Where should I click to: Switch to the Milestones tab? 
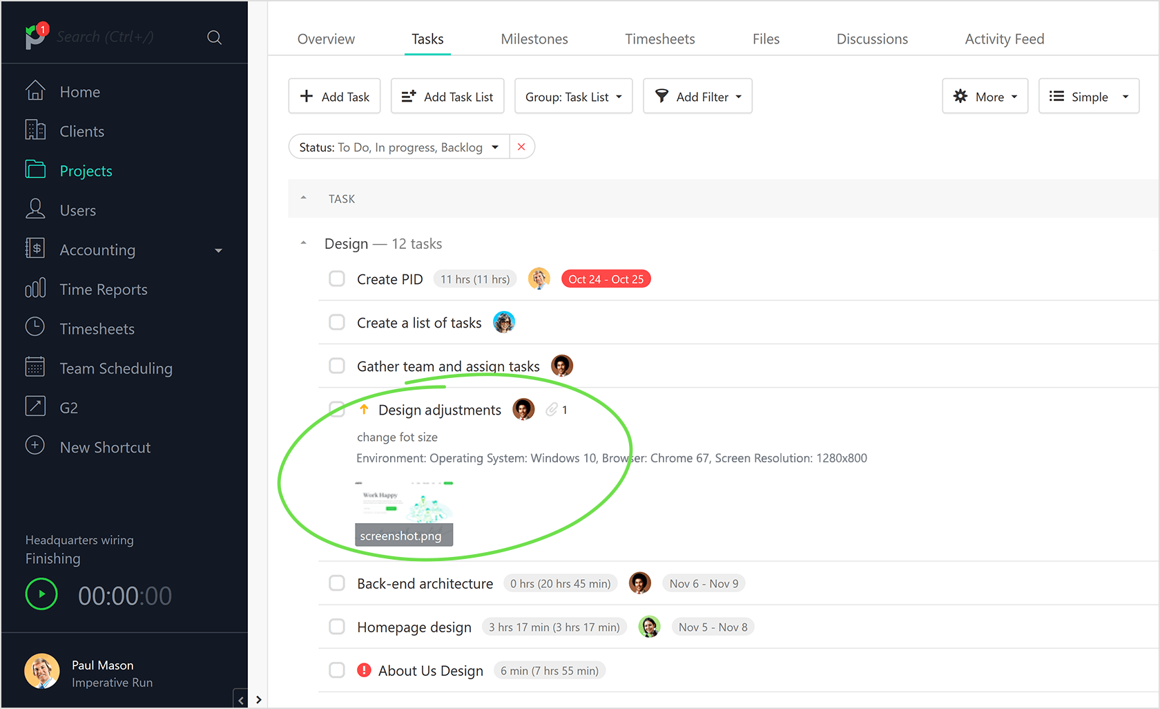pos(534,39)
